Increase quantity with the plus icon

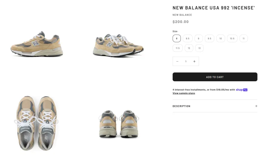194,61
